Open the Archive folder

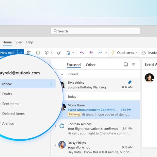tap(8, 124)
